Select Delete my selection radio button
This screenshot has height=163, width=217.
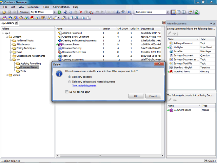[70, 77]
